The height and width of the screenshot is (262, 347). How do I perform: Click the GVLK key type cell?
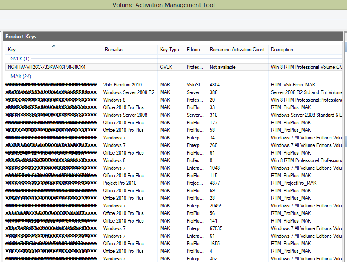tap(166, 67)
